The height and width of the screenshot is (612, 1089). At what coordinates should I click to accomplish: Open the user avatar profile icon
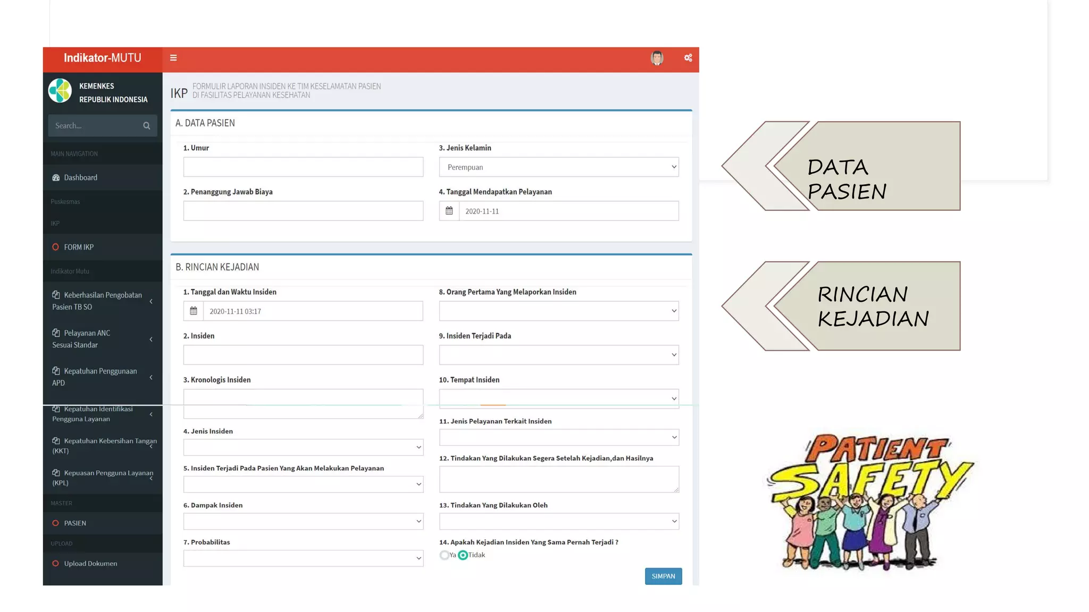click(x=657, y=58)
